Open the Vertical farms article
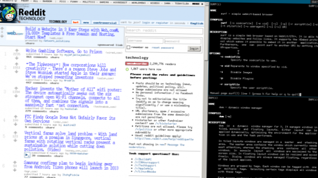Viewport: 318px width, 178px height. coord(70,141)
